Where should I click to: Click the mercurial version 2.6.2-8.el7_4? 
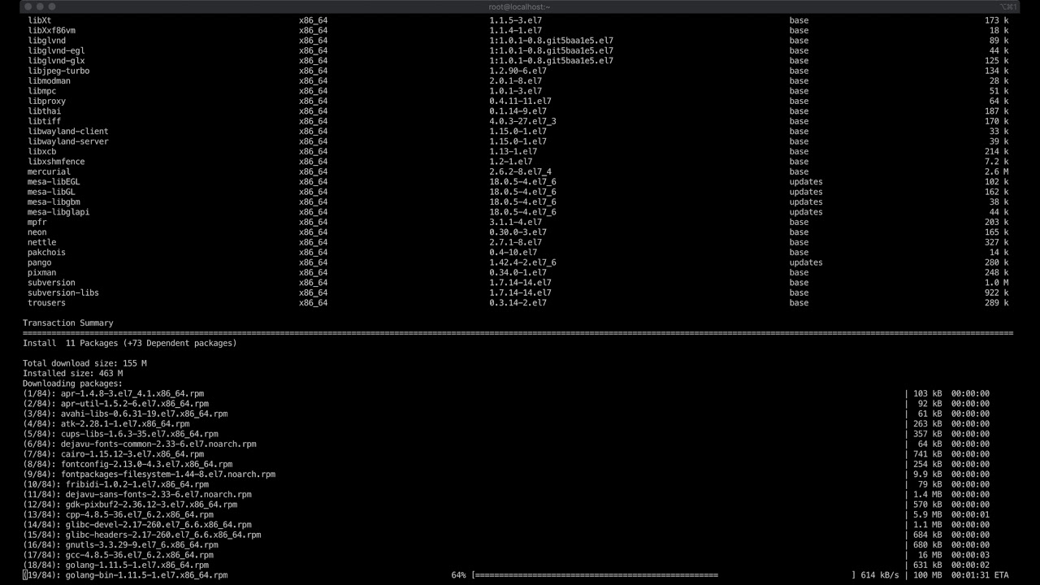(x=520, y=171)
